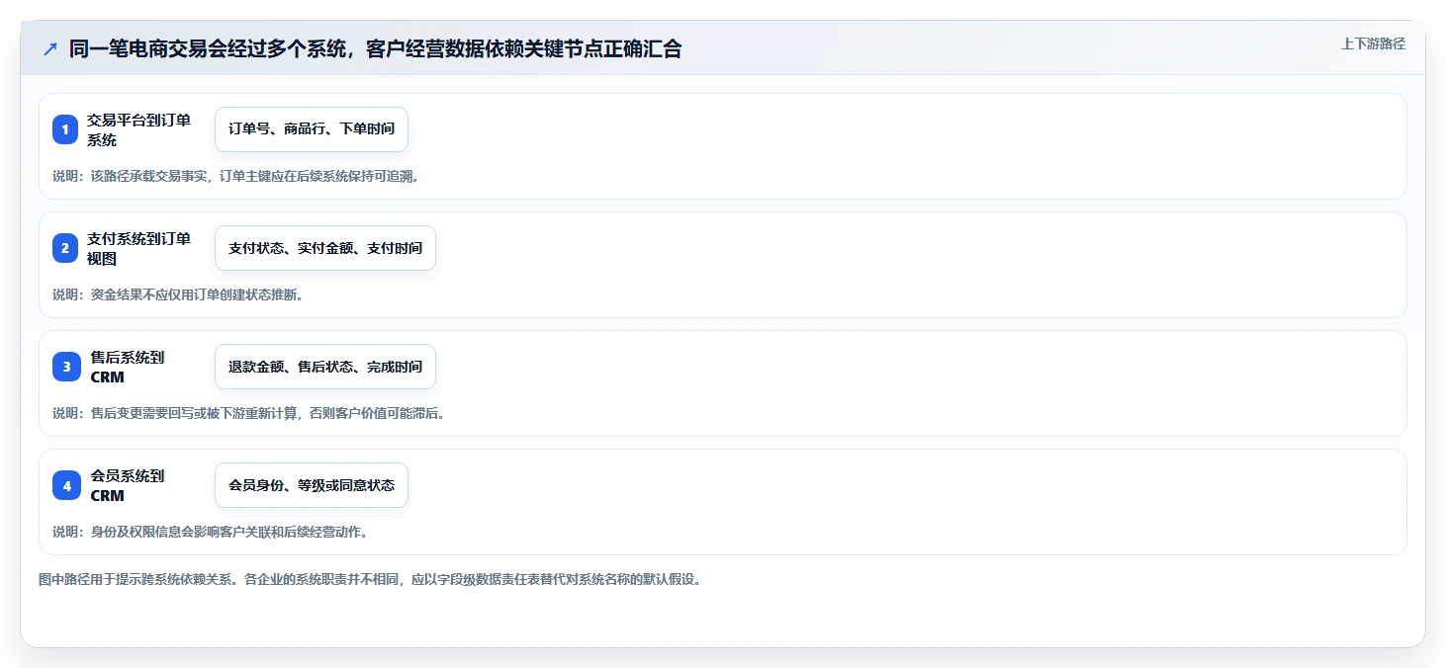Click the note 售后变更需要回写
Screen dimensions: 1446x668
pos(248,413)
